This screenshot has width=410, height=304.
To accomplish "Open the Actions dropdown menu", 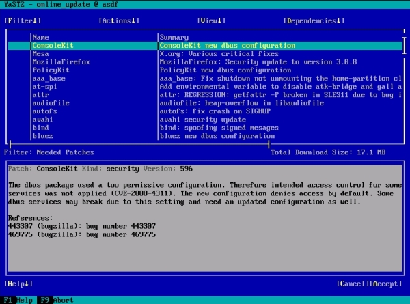I will tap(119, 20).
